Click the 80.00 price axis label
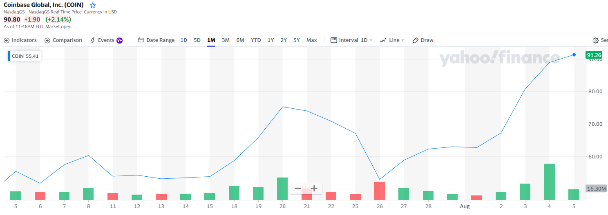Image resolution: width=608 pixels, height=215 pixels. point(596,92)
